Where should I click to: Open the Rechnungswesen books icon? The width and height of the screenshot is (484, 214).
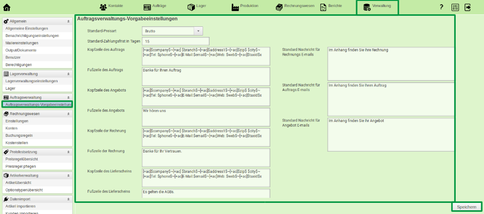pyautogui.click(x=280, y=7)
